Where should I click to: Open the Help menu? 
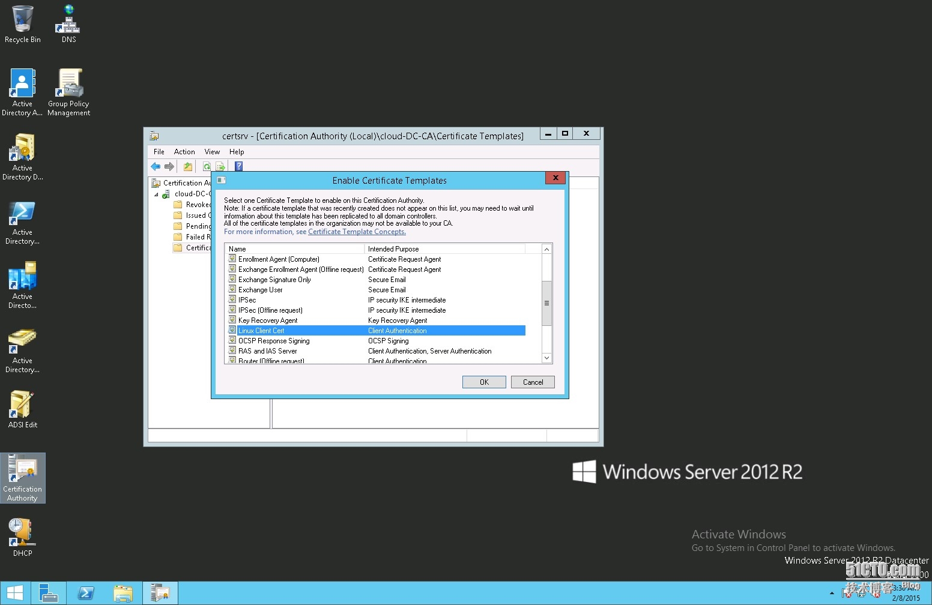tap(237, 152)
